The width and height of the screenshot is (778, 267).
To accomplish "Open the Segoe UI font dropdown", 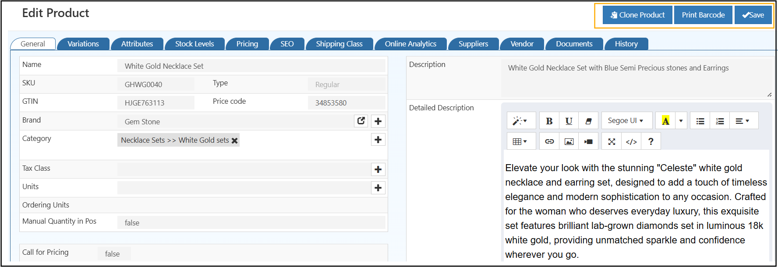I will click(x=626, y=121).
